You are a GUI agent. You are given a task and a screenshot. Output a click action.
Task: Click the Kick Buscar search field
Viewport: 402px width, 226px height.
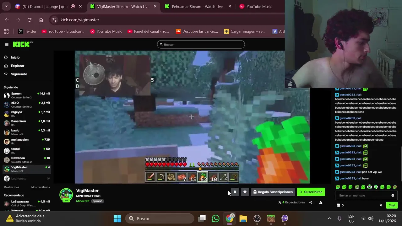(201, 45)
